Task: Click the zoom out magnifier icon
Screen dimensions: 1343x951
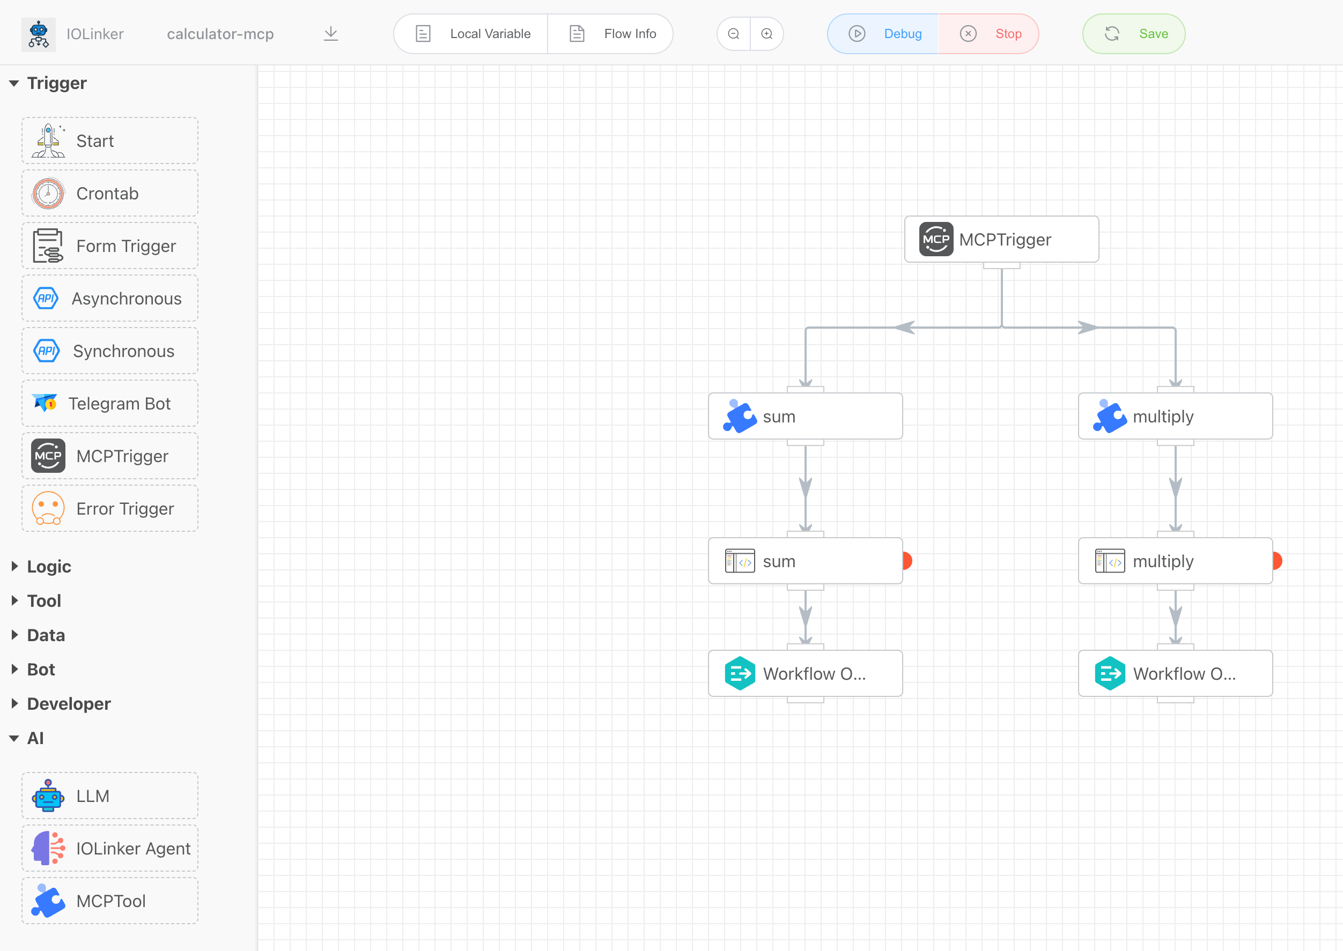Action: pos(733,34)
